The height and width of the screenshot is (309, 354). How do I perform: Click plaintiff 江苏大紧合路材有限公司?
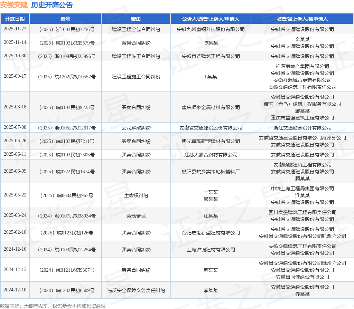211,155
